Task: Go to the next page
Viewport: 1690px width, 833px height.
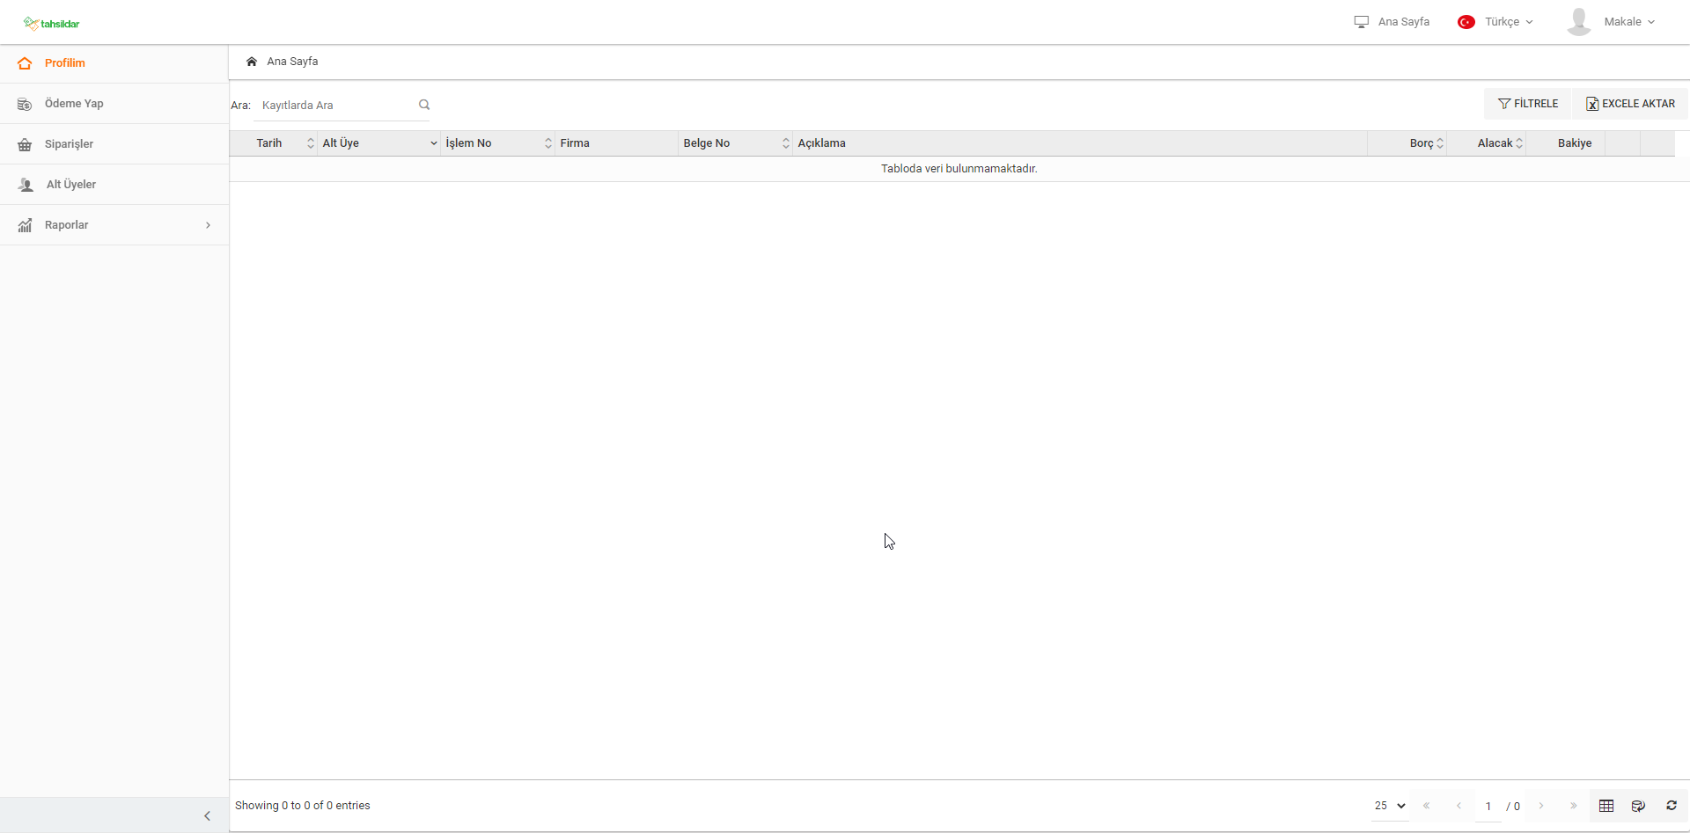Action: (1541, 806)
